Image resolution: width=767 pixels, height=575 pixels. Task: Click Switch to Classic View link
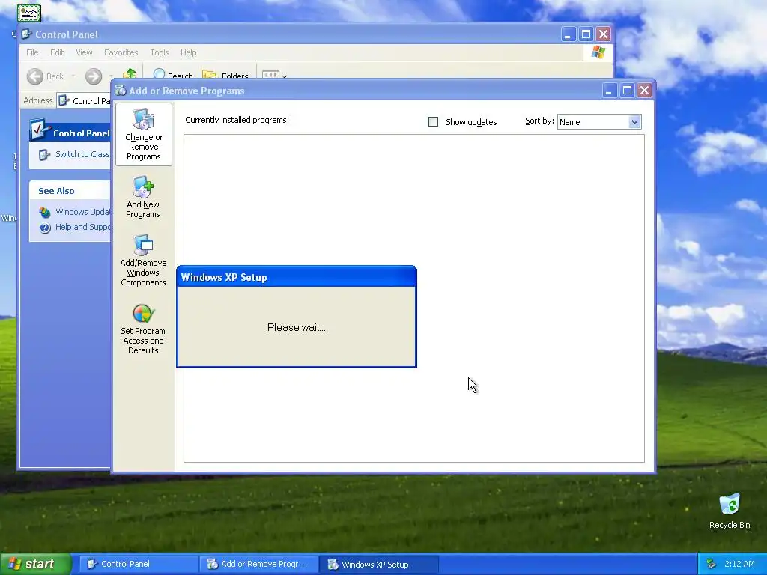pos(74,154)
